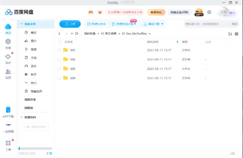Open the navigation history dropdown arrow

(x=72, y=34)
